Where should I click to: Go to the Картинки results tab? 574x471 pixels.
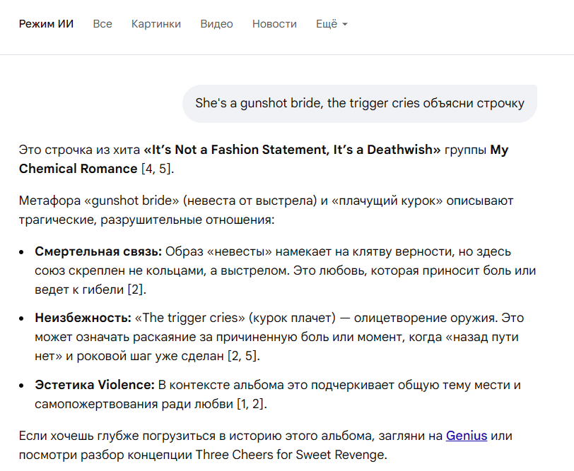[x=156, y=24]
